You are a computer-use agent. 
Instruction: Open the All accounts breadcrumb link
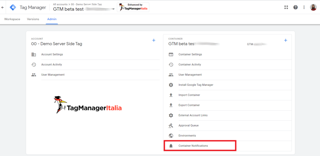[x=60, y=4]
